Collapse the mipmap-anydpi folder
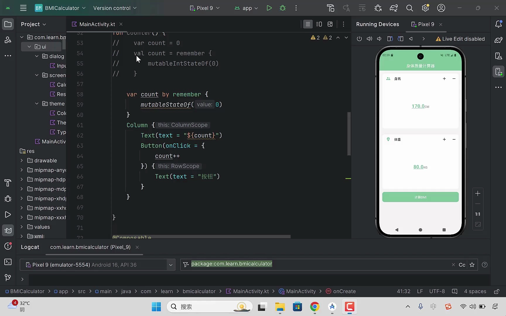 pyautogui.click(x=21, y=170)
